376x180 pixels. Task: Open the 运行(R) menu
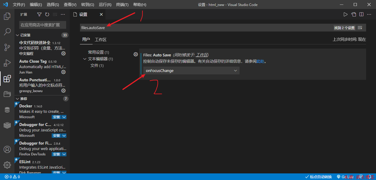(105, 4)
